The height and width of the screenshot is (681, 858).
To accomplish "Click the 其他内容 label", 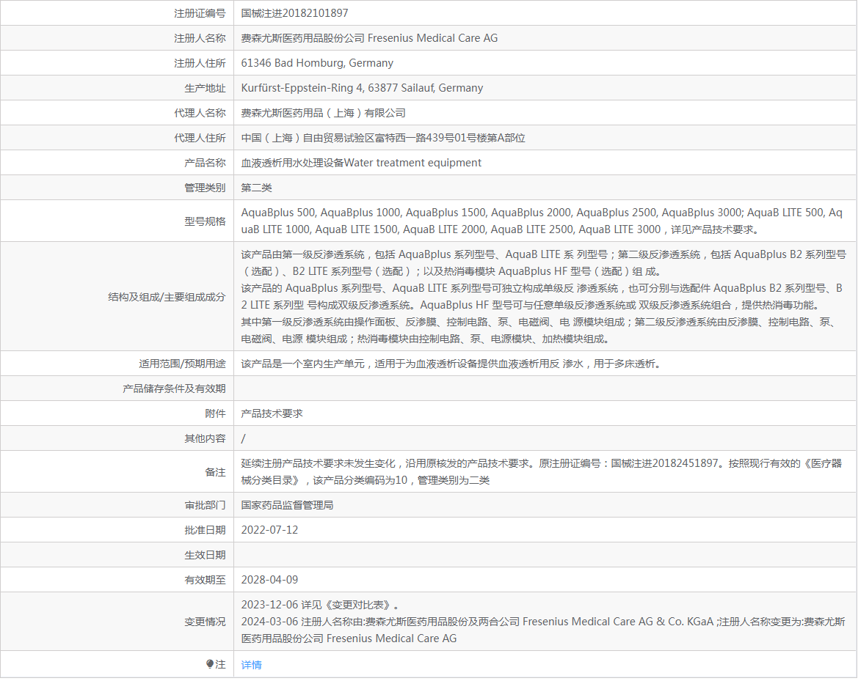I will [x=206, y=439].
